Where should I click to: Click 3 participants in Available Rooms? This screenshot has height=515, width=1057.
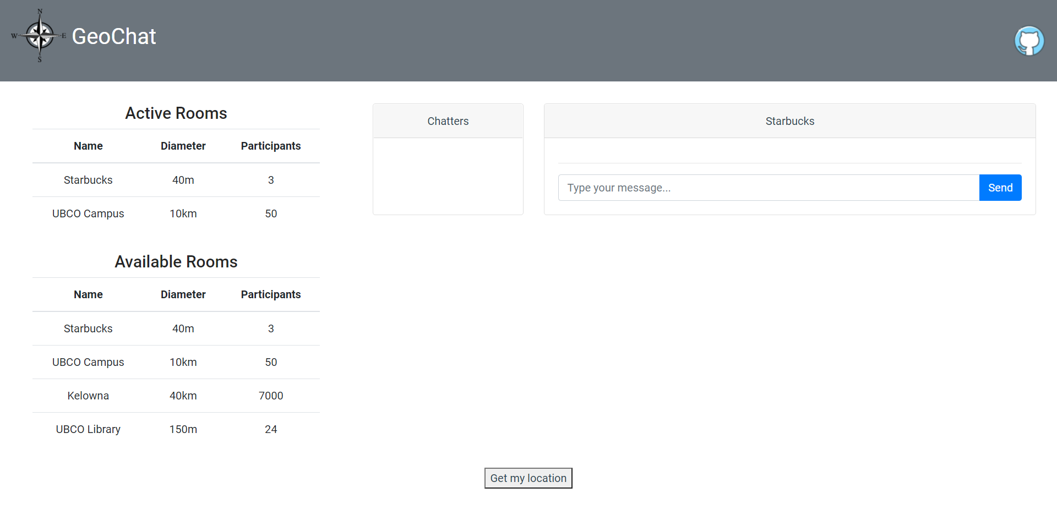pos(271,328)
